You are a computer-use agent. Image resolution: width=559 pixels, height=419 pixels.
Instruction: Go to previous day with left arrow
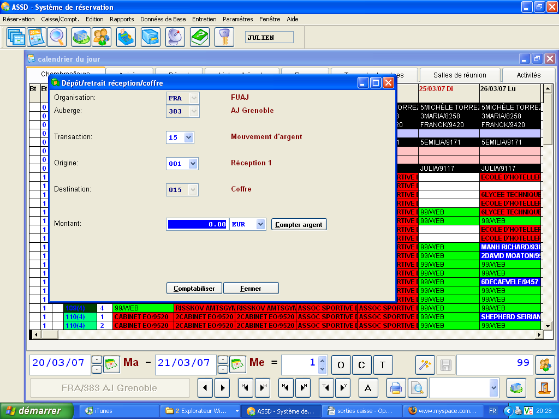[205, 388]
